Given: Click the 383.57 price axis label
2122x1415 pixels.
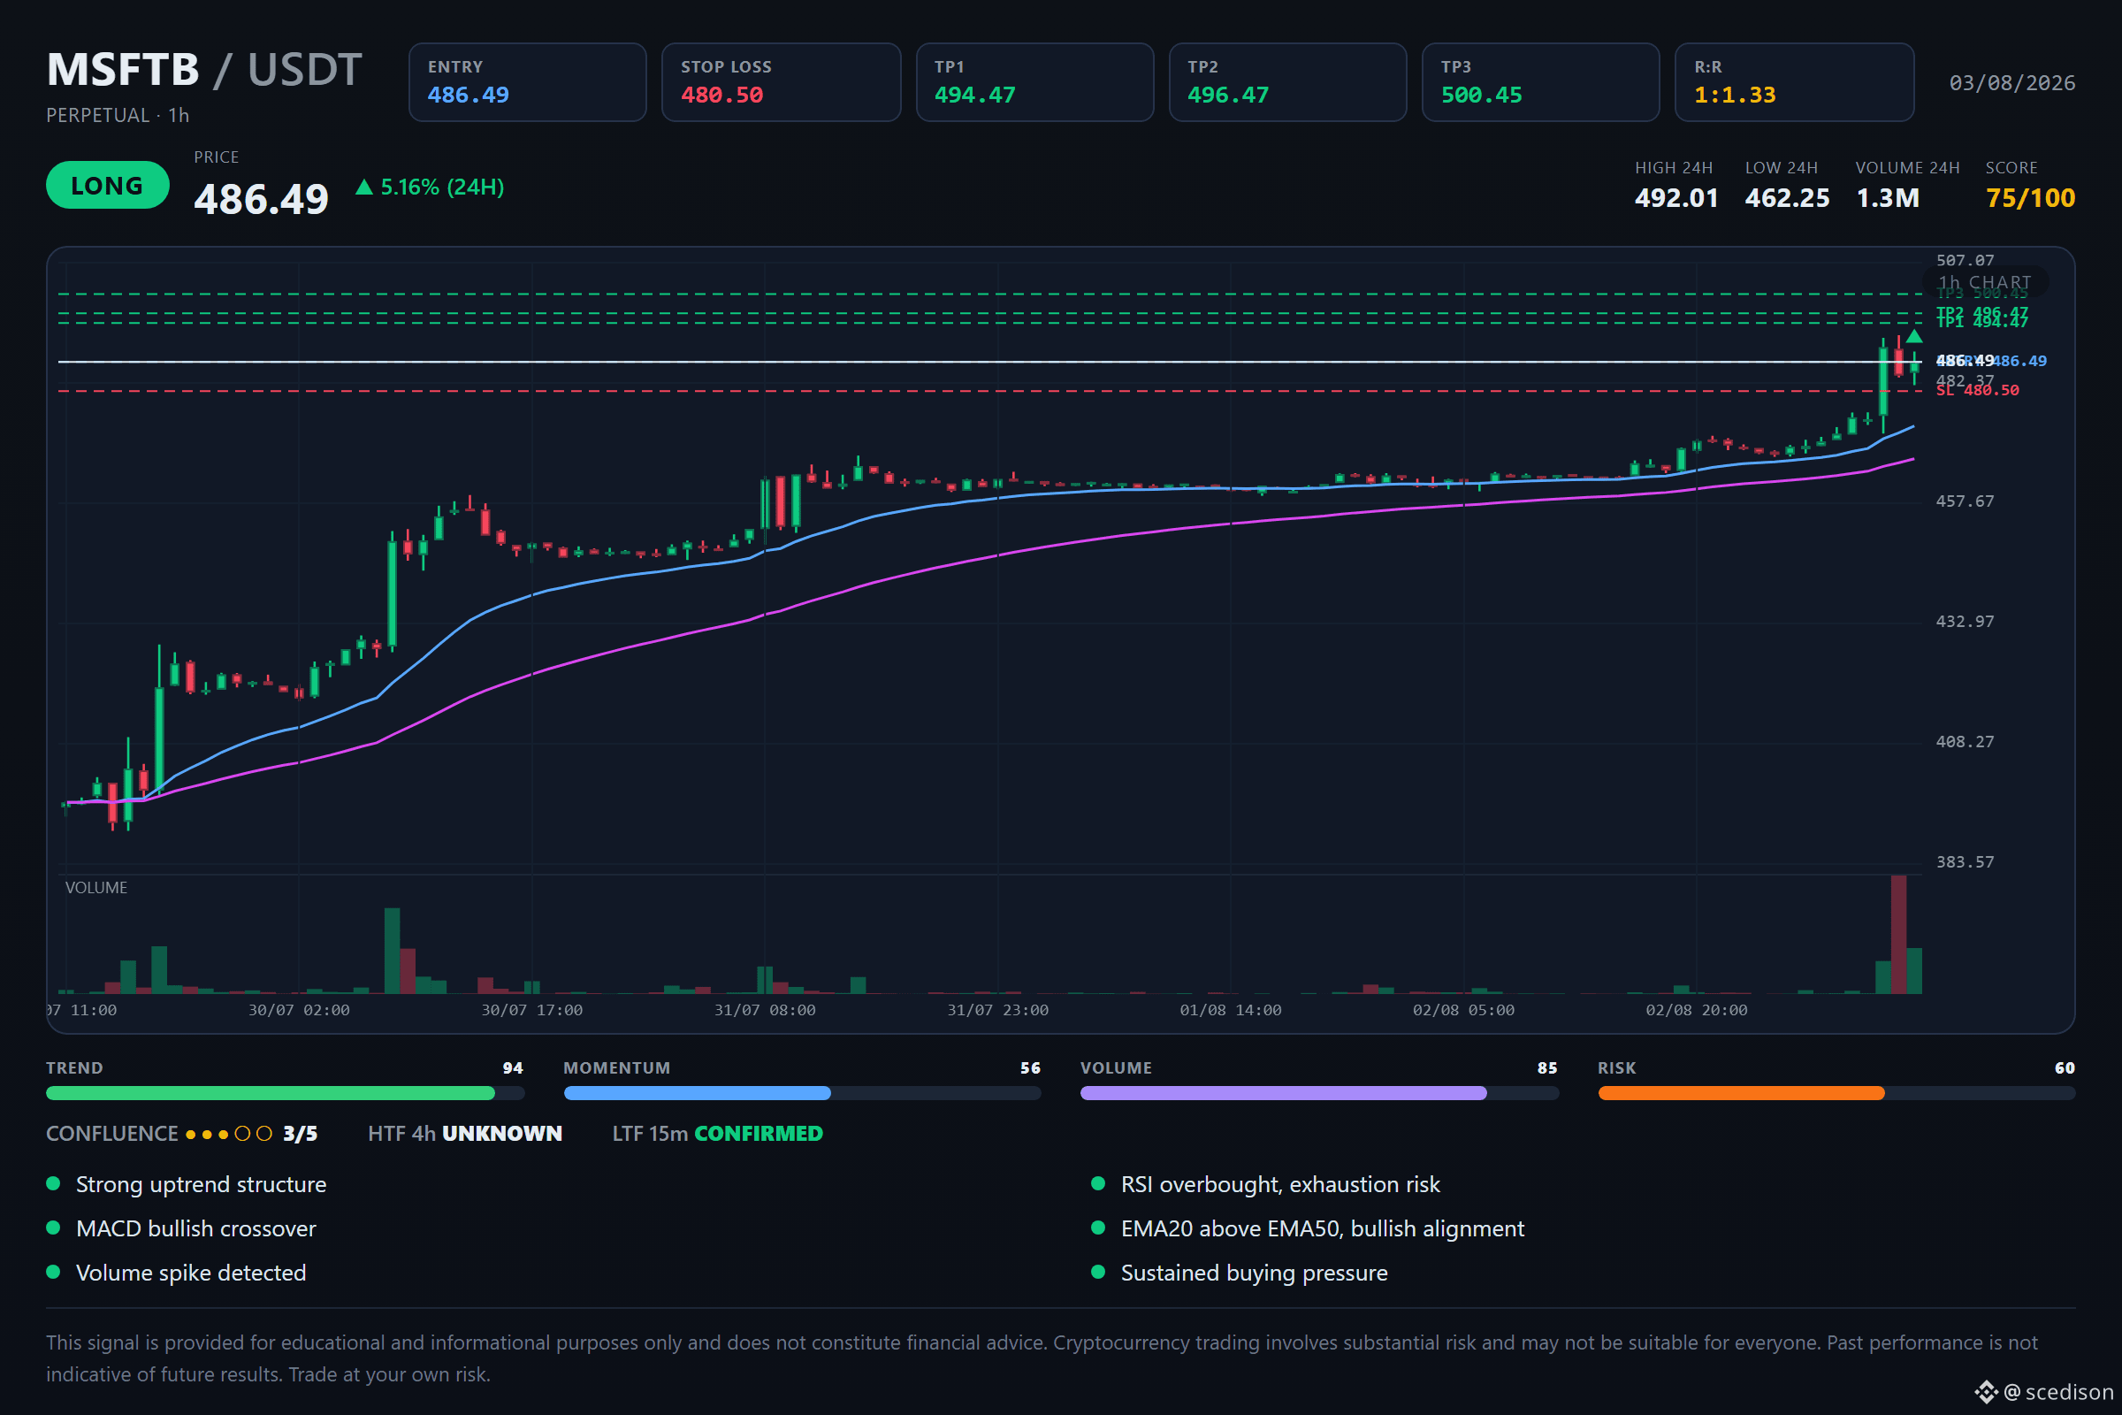Looking at the screenshot, I should pos(1965,861).
